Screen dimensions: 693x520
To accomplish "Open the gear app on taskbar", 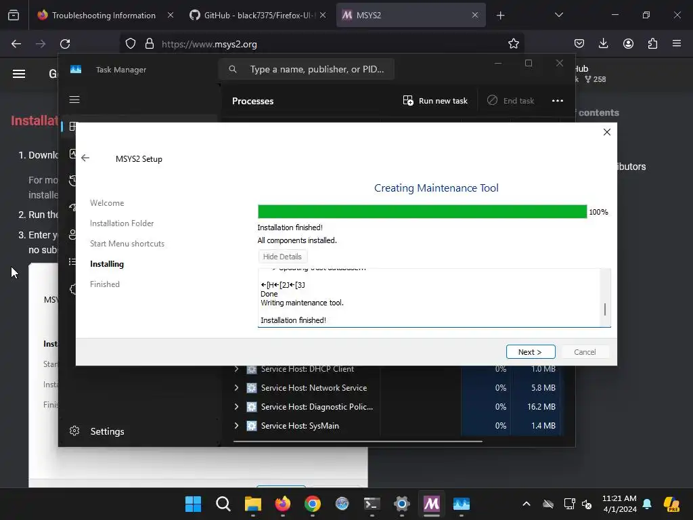I will [402, 504].
